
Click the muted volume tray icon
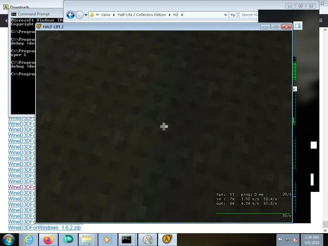pyautogui.click(x=295, y=240)
